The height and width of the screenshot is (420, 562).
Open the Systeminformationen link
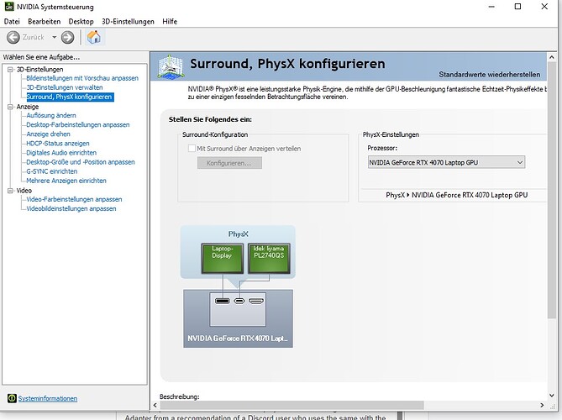48,398
